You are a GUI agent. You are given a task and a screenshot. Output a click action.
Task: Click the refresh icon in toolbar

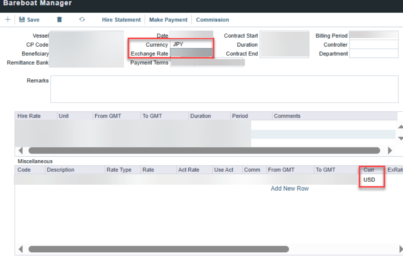pyautogui.click(x=82, y=20)
